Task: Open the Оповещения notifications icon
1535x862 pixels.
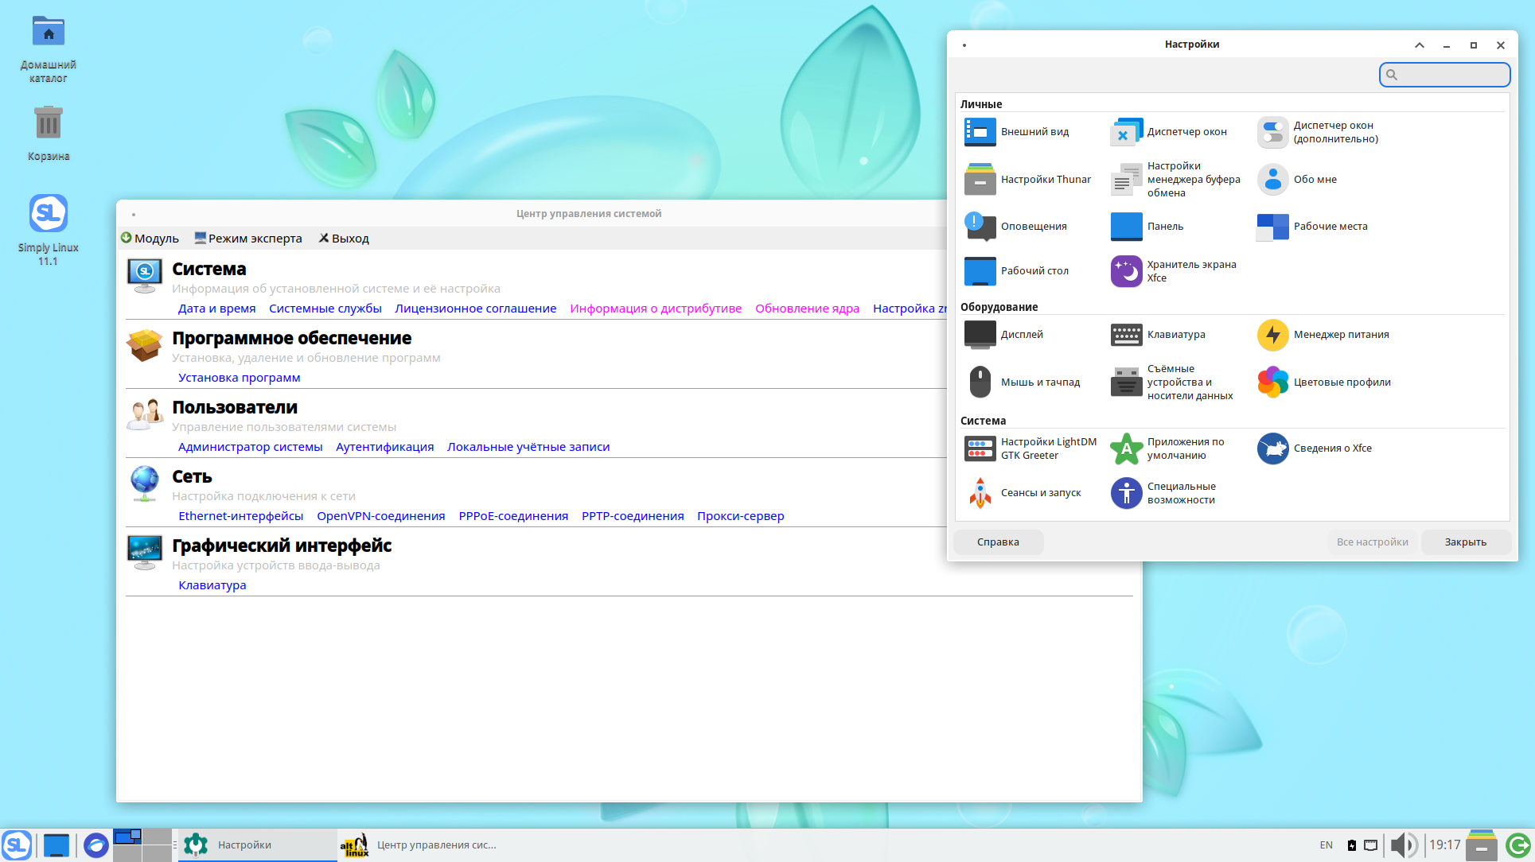Action: click(x=980, y=227)
